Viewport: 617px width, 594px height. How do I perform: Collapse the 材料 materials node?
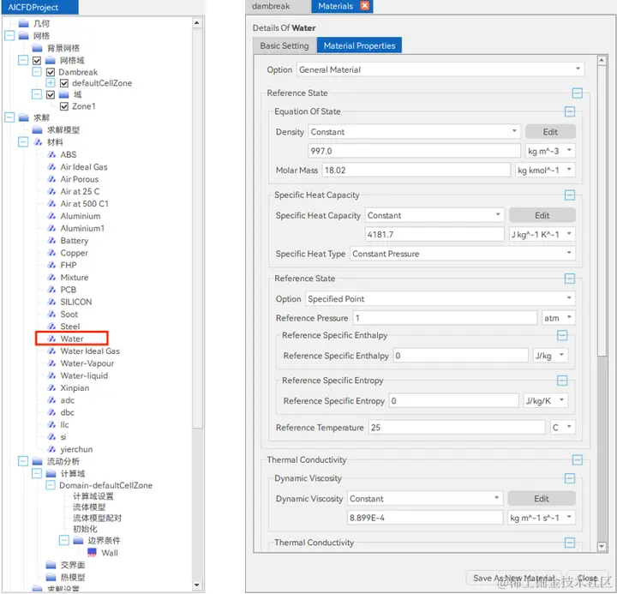tap(23, 141)
